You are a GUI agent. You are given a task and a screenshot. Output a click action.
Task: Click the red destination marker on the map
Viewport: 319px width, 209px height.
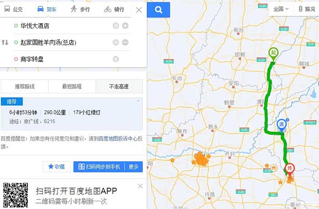289,169
